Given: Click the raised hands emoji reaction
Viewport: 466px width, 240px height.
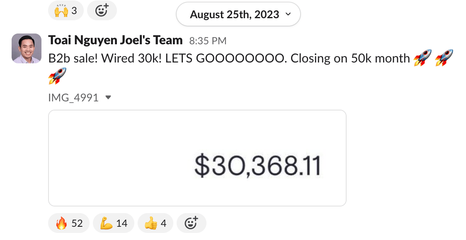Looking at the screenshot, I should pos(66,10).
